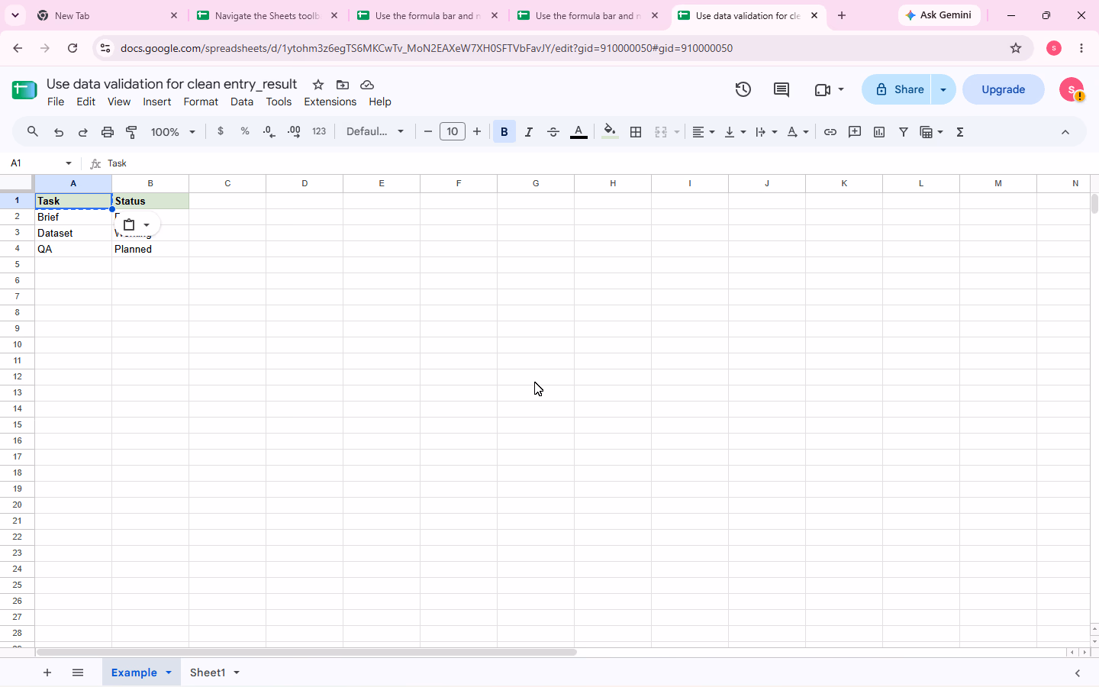Click the Upgrade button
The width and height of the screenshot is (1099, 687).
click(x=1003, y=89)
